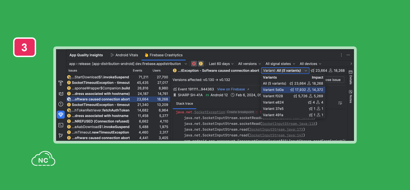This screenshot has height=190, width=410.
Task: Toggle the non-fatal yellow warning filter
Action: click(x=201, y=64)
